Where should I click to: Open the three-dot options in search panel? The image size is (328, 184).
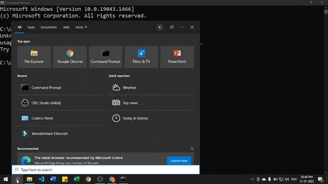182,27
